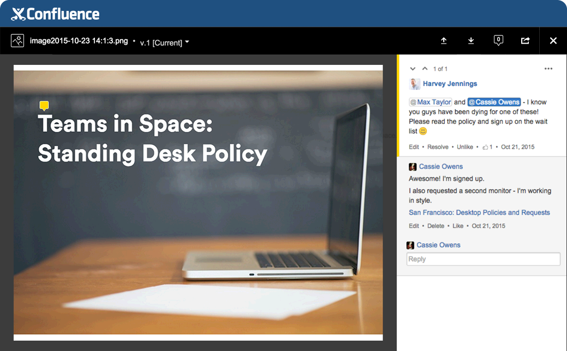This screenshot has height=351, width=567.
Task: Click the yellow comment pin on image
Action: (44, 106)
